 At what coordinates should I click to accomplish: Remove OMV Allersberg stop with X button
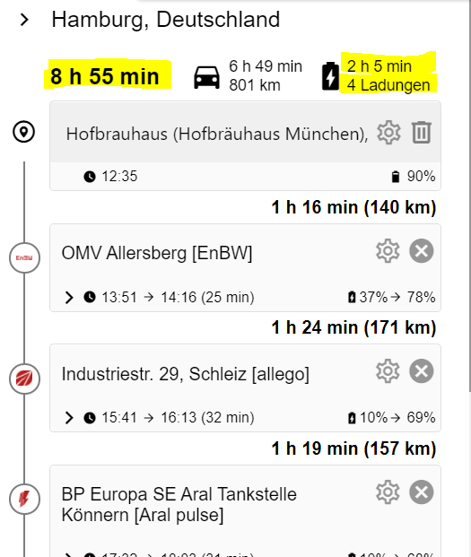[422, 251]
